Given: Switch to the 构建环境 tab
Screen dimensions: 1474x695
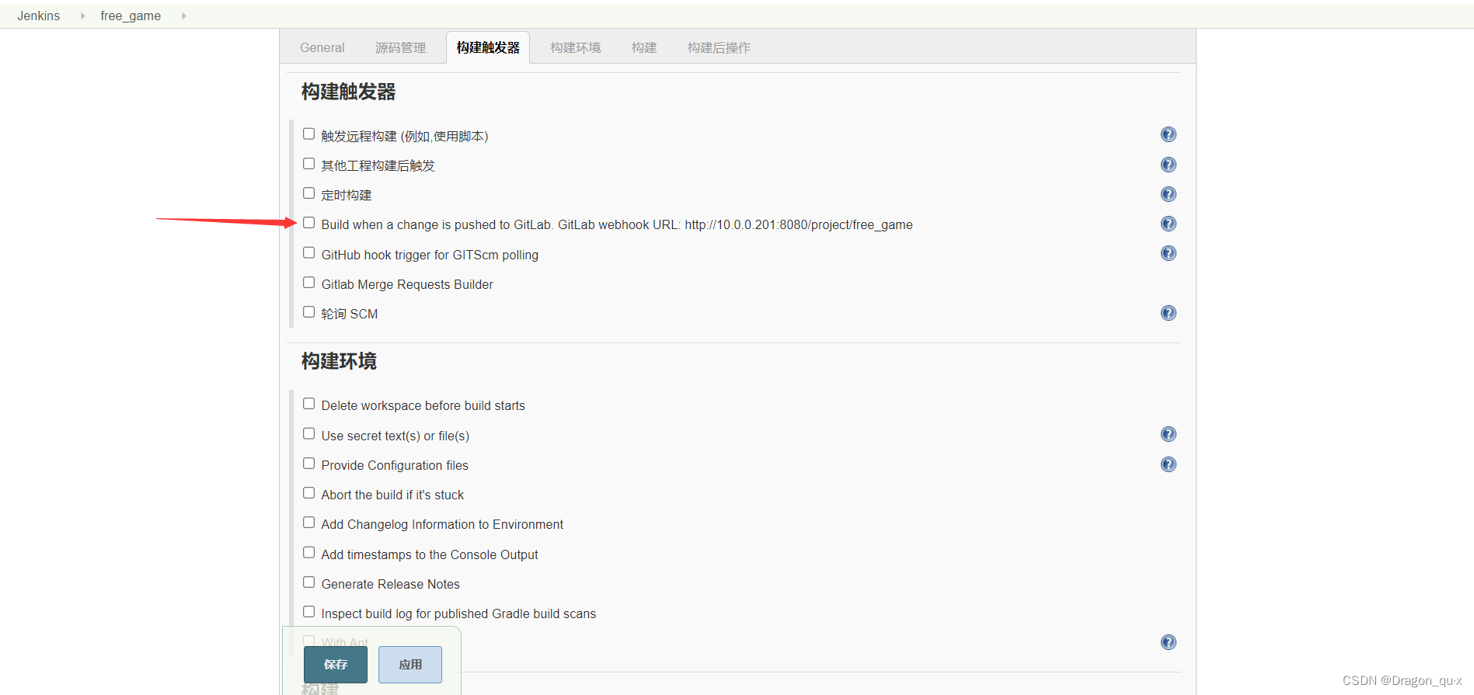Looking at the screenshot, I should pos(576,47).
